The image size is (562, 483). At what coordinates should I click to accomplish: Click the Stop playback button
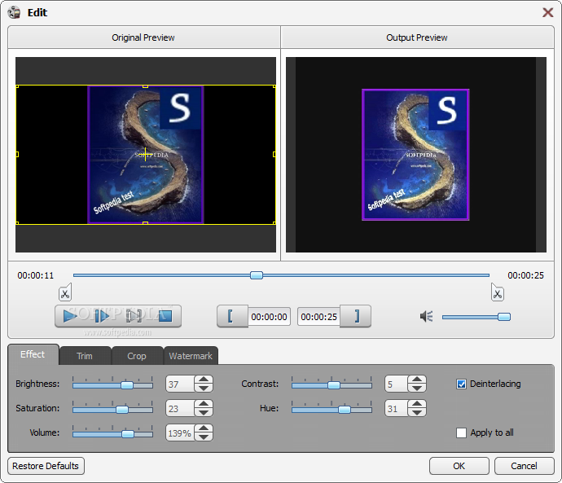[165, 316]
